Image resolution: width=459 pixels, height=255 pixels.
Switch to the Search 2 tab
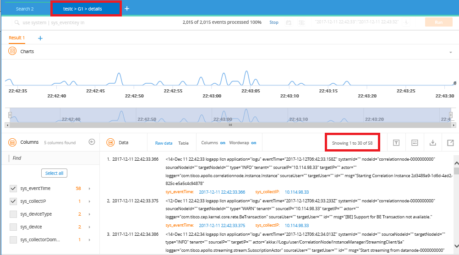25,9
